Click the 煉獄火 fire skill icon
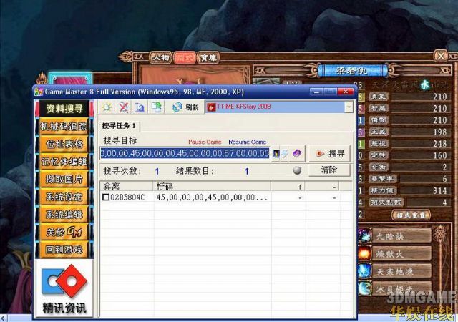 364,253
